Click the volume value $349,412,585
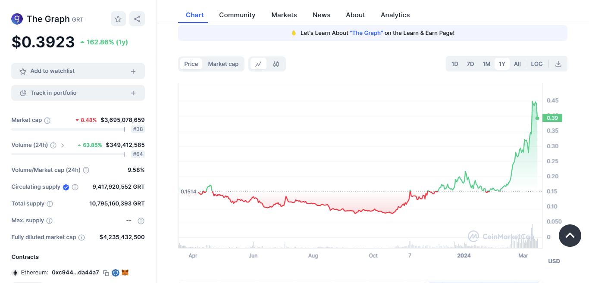 click(x=125, y=145)
